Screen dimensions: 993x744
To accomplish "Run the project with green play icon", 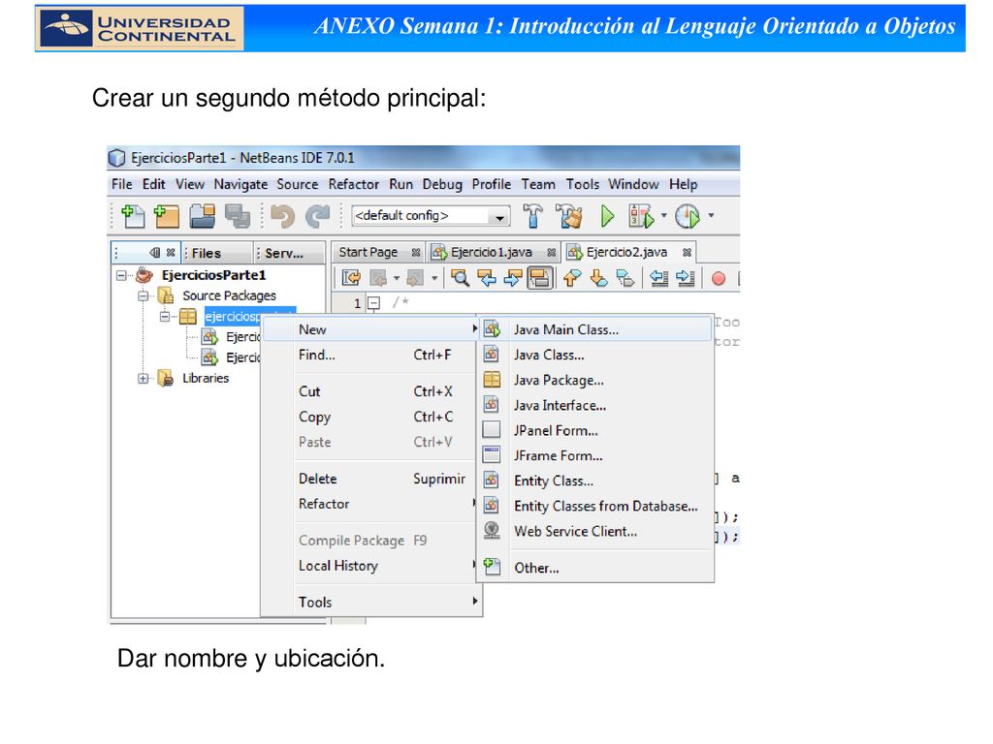I will (607, 216).
